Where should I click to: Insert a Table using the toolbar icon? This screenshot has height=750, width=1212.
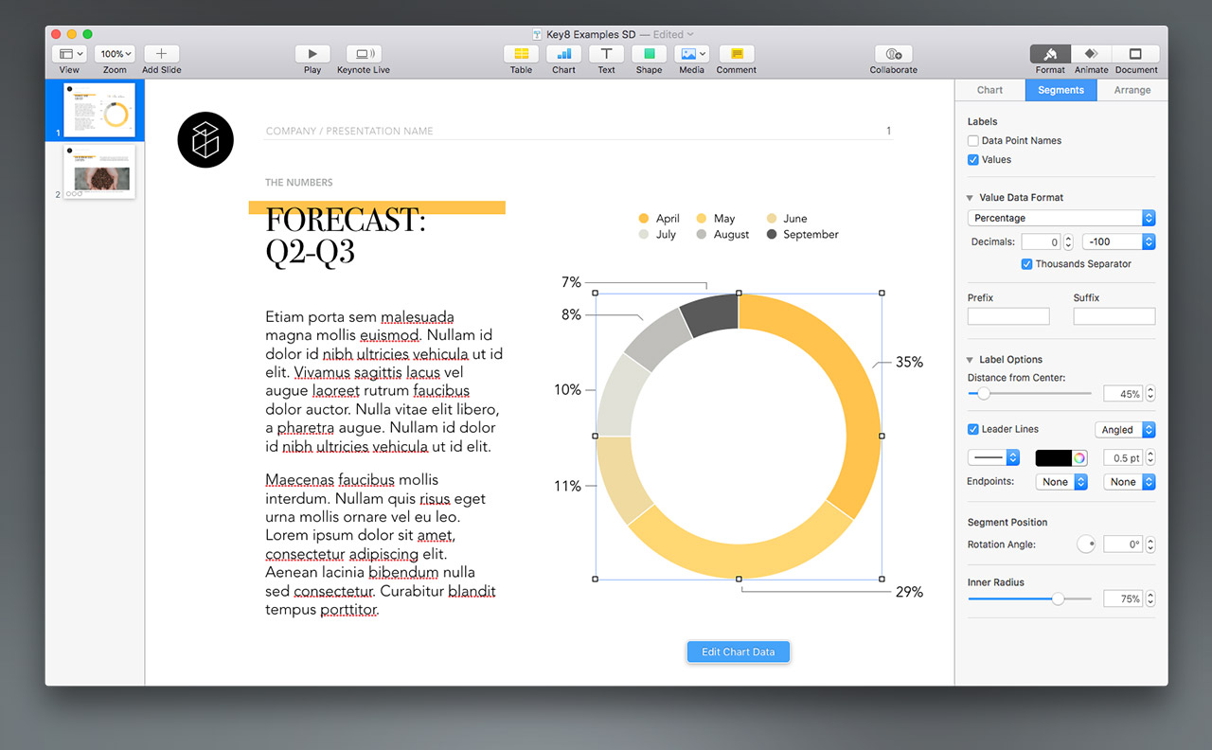click(x=521, y=55)
